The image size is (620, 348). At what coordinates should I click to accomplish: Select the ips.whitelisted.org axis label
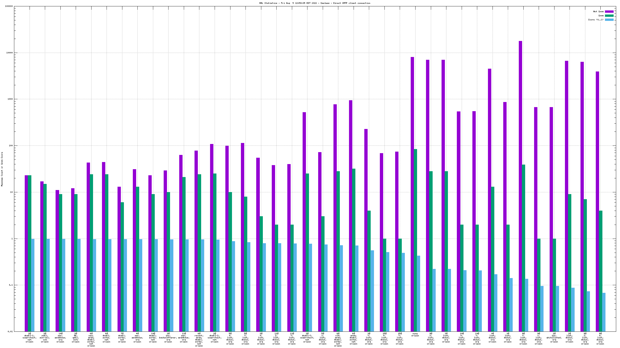click(554, 338)
